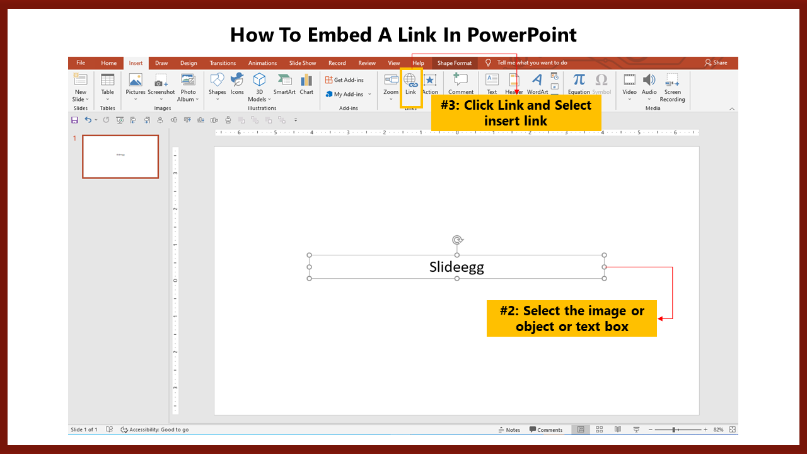Collapse the ribbon with the chevron
This screenshot has height=454, width=807.
pyautogui.click(x=732, y=108)
